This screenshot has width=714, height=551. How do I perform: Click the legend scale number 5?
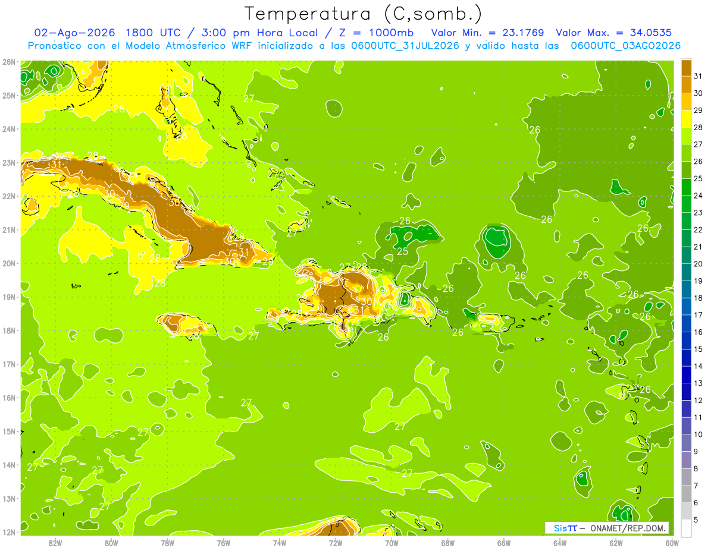pos(696,519)
